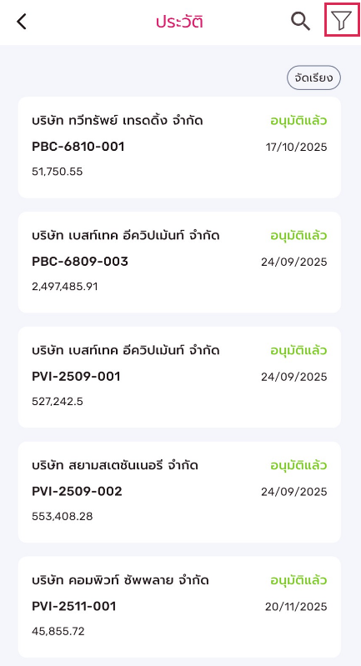
Task: Click the date 20/11/2025
Action: tap(297, 607)
